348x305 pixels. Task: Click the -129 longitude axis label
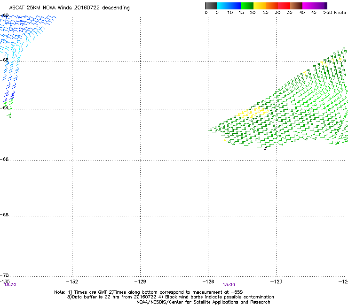click(x=140, y=282)
